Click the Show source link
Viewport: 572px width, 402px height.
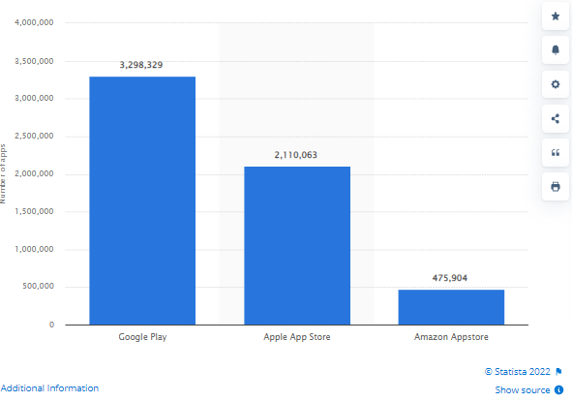click(523, 390)
